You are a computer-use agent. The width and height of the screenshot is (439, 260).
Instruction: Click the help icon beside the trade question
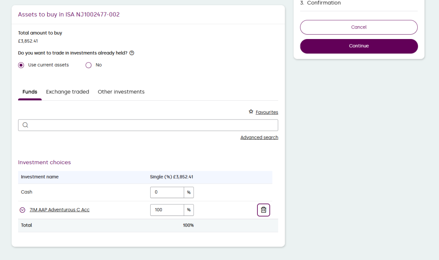pos(132,53)
